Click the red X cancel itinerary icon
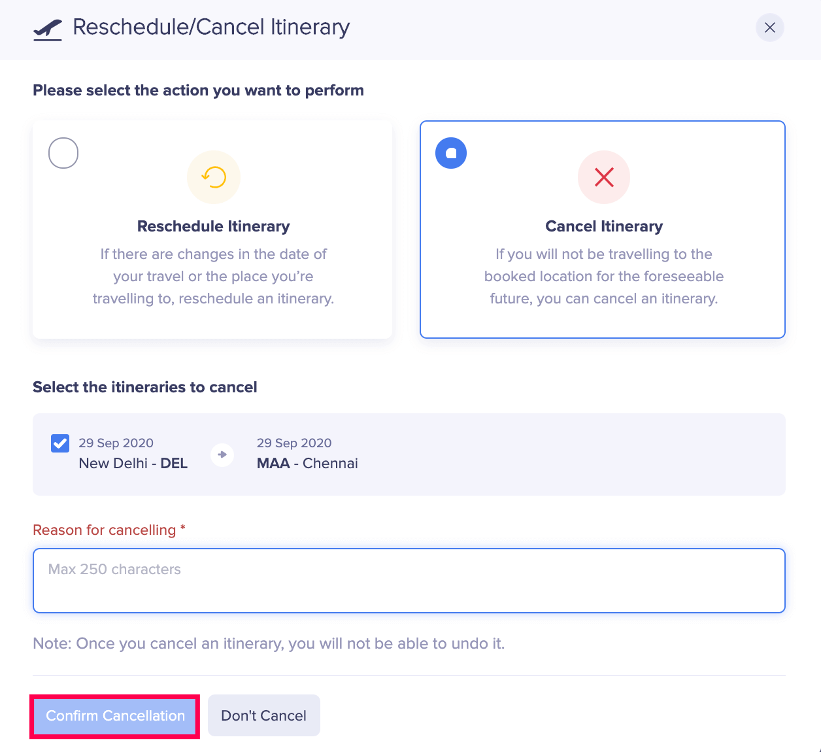Viewport: 821px width, 752px height. [604, 177]
